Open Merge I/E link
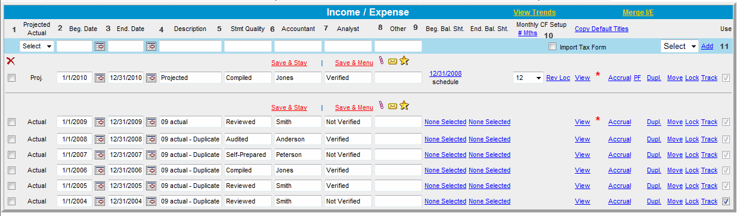The height and width of the screenshot is (216, 740). 638,13
